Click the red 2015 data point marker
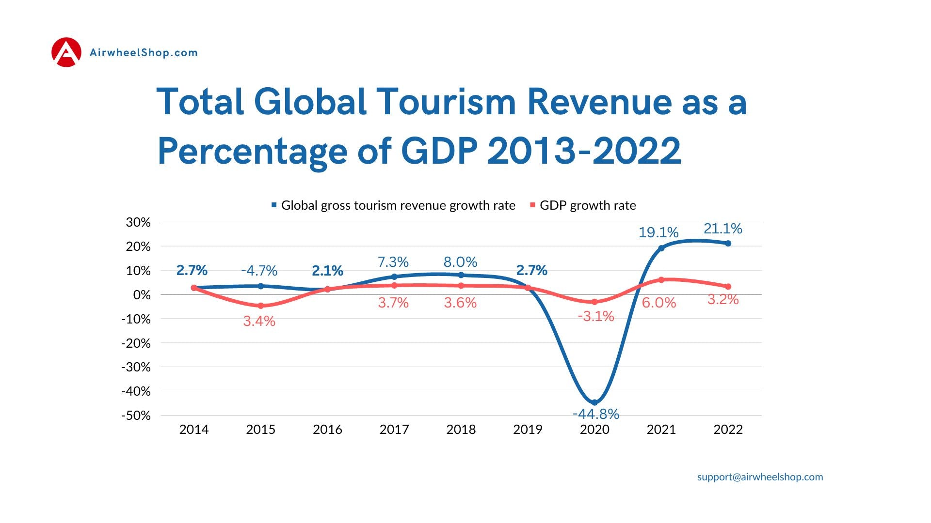Screen dimensions: 931x523 pyautogui.click(x=260, y=306)
